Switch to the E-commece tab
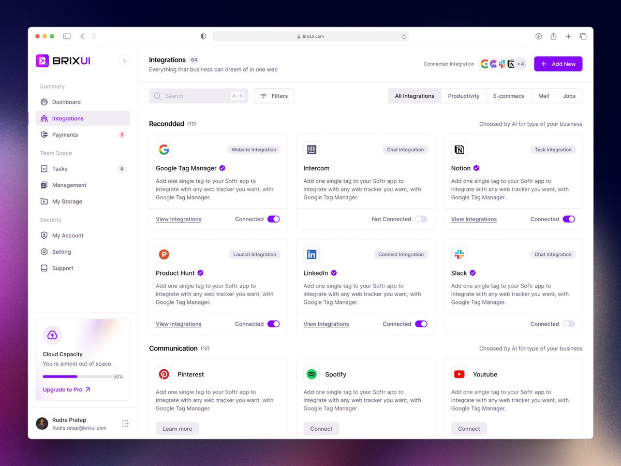621x466 pixels. 509,96
